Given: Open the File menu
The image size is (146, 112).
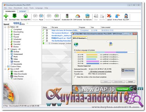Looking at the screenshot, I should click(x=5, y=8).
